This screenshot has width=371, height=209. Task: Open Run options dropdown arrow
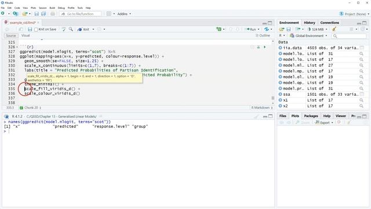click(x=259, y=30)
